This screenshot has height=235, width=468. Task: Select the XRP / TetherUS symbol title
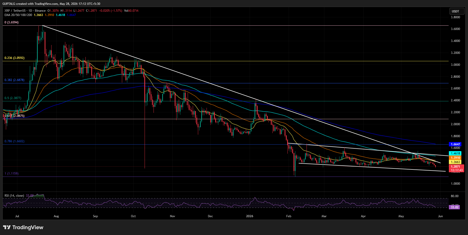(x=25, y=11)
